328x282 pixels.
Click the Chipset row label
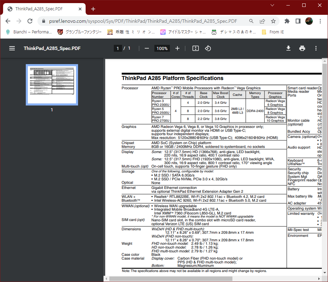point(128,143)
